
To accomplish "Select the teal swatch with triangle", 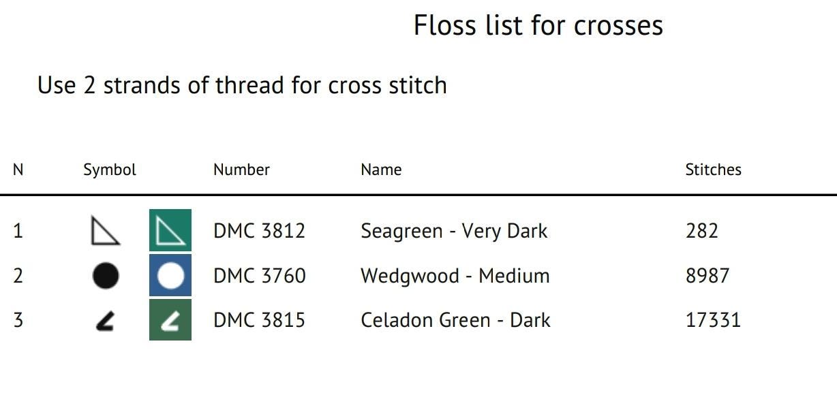I will point(170,230).
